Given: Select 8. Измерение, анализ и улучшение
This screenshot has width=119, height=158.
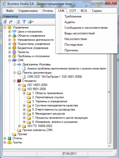Looking at the screenshot, I should pos(55,122).
